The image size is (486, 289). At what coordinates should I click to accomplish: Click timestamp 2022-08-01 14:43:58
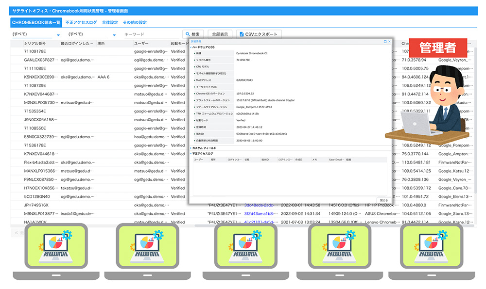[x=301, y=205]
